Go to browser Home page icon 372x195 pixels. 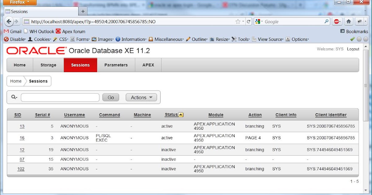(349, 22)
